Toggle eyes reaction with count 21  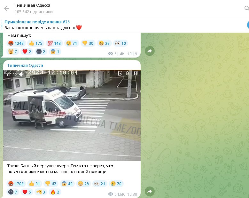[100, 184]
